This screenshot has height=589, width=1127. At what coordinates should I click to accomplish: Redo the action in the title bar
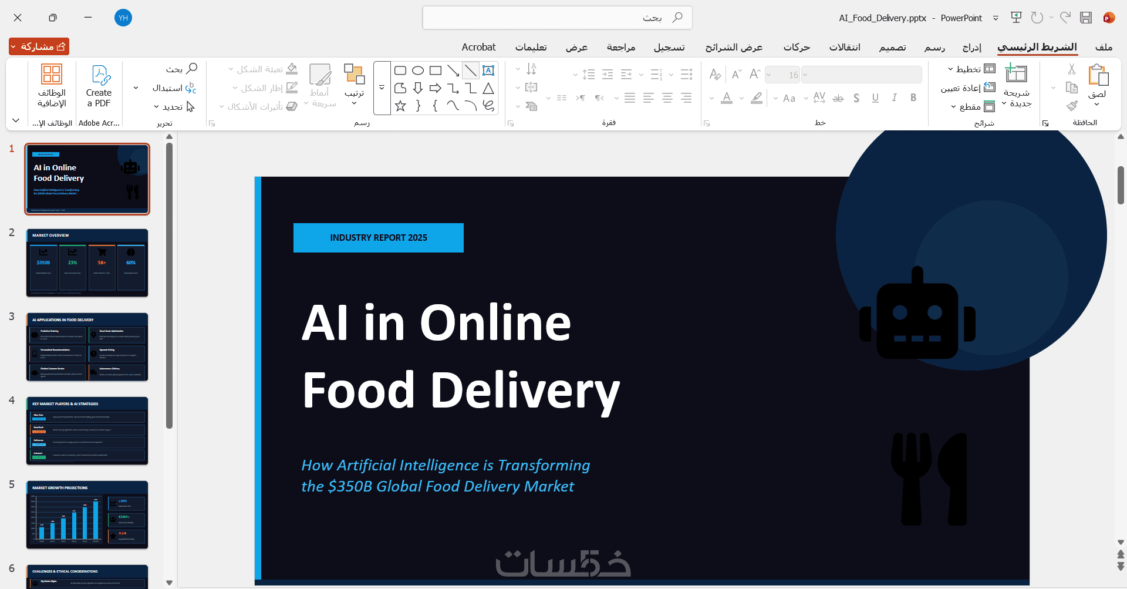1065,18
